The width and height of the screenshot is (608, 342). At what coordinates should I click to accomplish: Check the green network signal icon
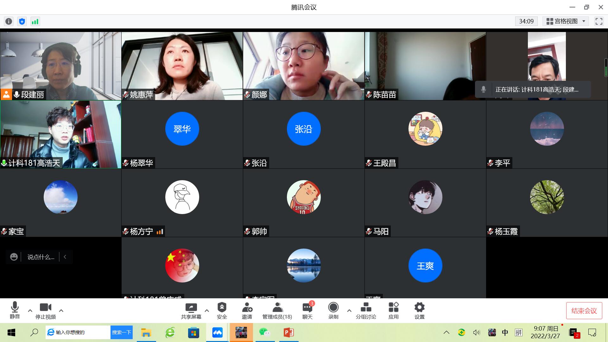click(x=35, y=21)
